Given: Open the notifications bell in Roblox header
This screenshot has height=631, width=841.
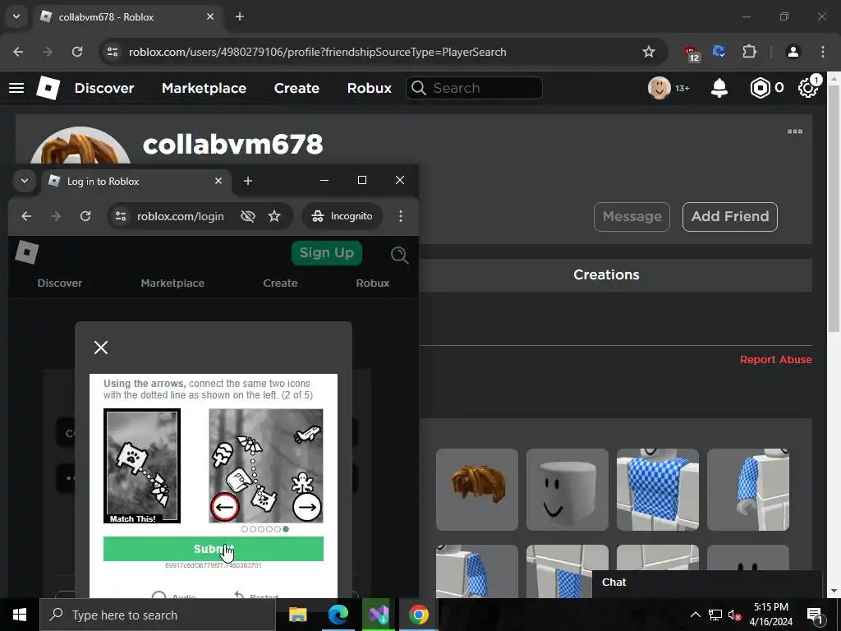Looking at the screenshot, I should click(x=719, y=88).
